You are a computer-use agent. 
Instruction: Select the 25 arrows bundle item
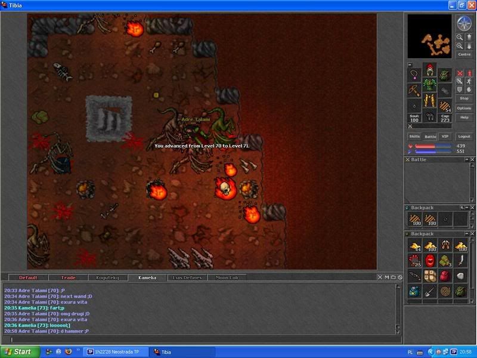[414, 261]
